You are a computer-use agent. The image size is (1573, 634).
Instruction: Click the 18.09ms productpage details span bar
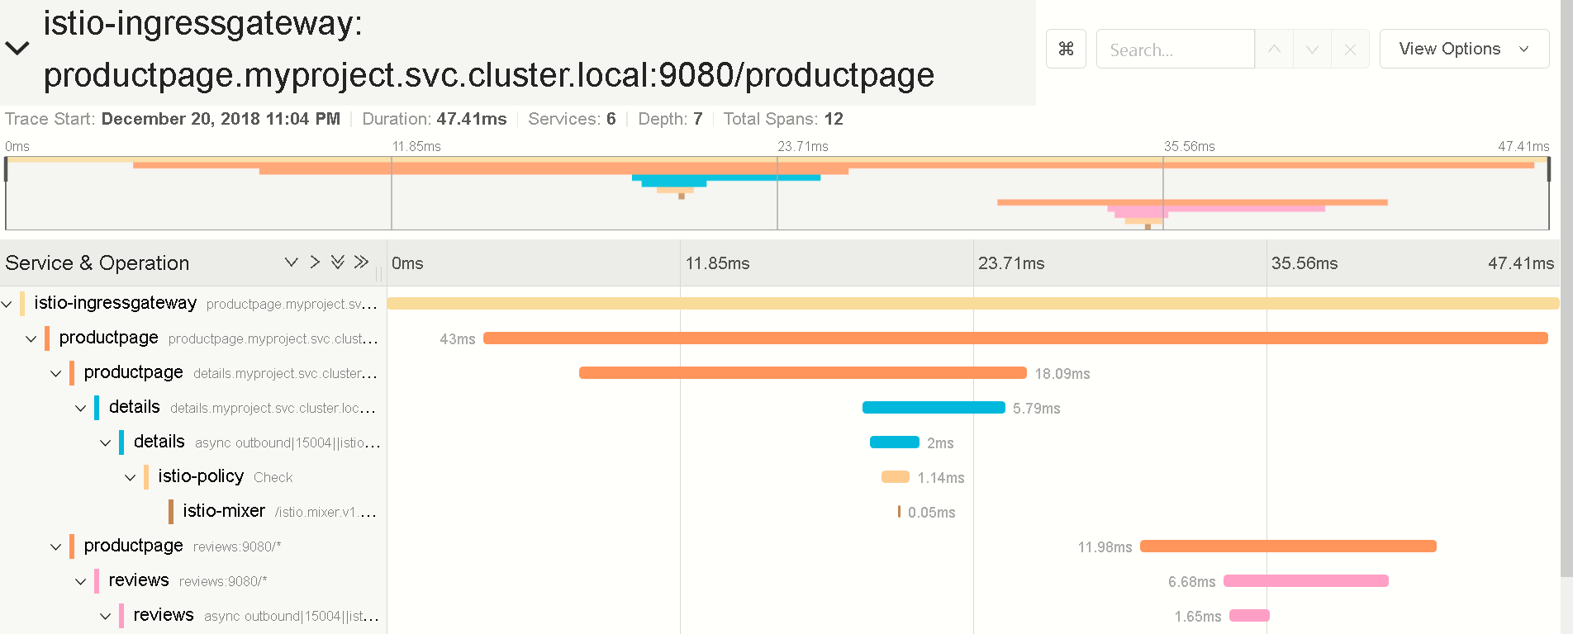(x=803, y=373)
